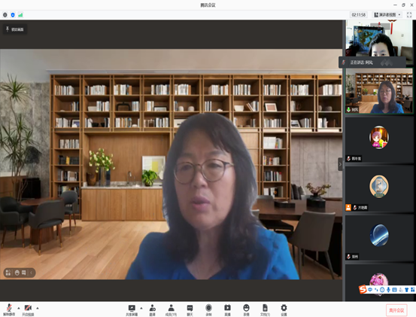This screenshot has width=416, height=317.
Task: Open the Invite participants icon
Action: [x=152, y=309]
